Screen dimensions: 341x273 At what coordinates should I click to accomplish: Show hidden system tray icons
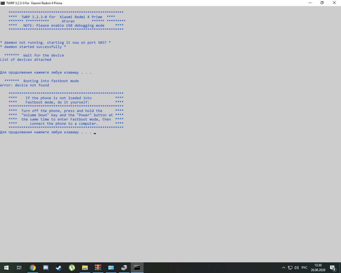click(x=284, y=268)
